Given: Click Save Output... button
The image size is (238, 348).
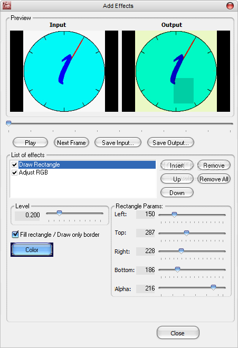Looking at the screenshot, I should tap(170, 142).
